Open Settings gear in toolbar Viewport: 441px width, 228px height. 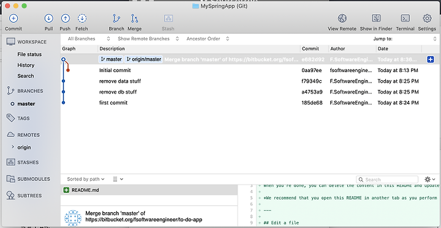(427, 18)
